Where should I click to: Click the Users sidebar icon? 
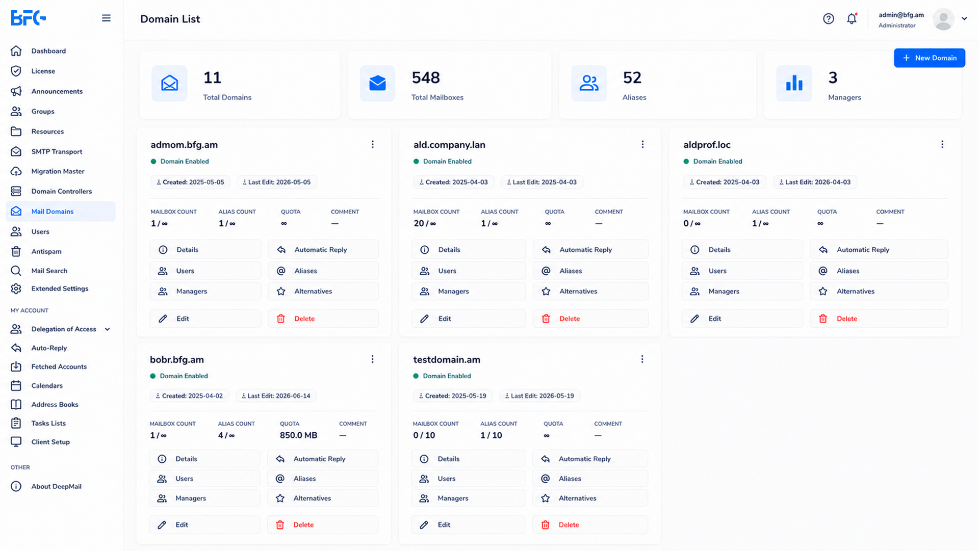[16, 231]
